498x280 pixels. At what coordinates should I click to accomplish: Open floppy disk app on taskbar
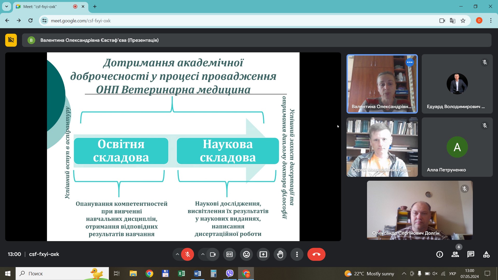tap(165, 274)
